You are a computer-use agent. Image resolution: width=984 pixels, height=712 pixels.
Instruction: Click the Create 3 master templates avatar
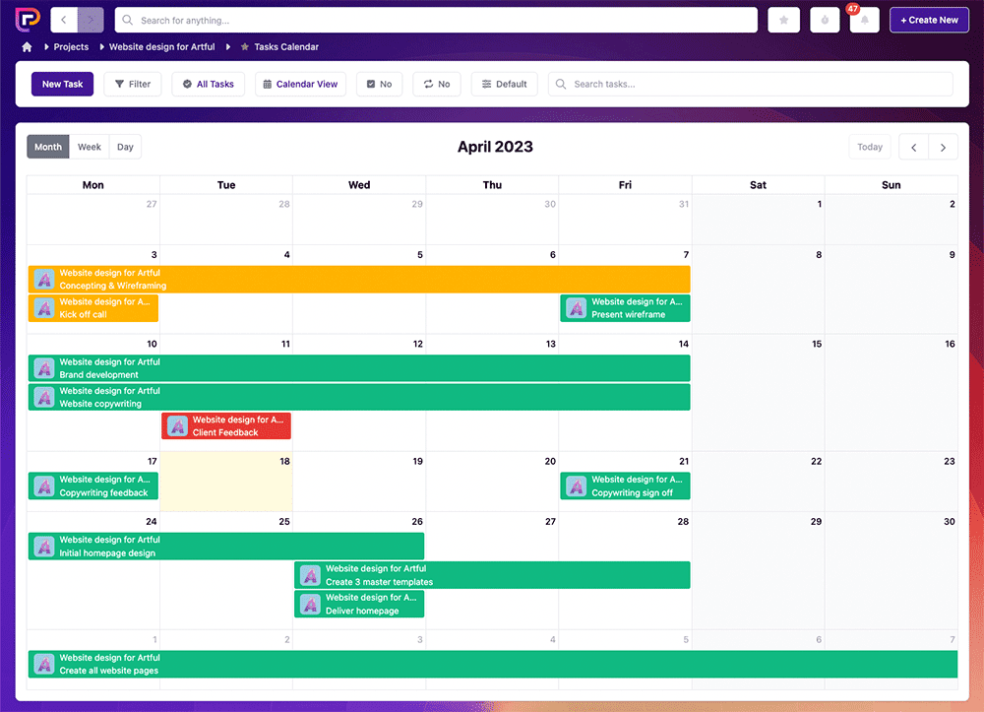[x=310, y=575]
